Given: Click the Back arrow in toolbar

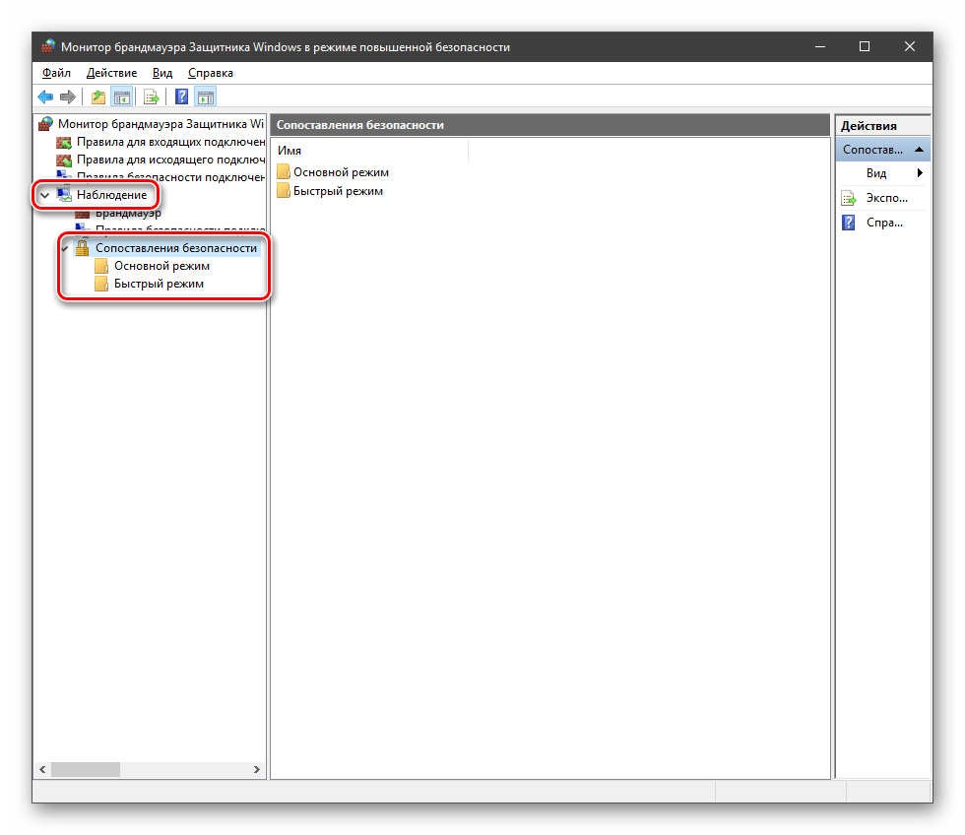Looking at the screenshot, I should tap(45, 96).
